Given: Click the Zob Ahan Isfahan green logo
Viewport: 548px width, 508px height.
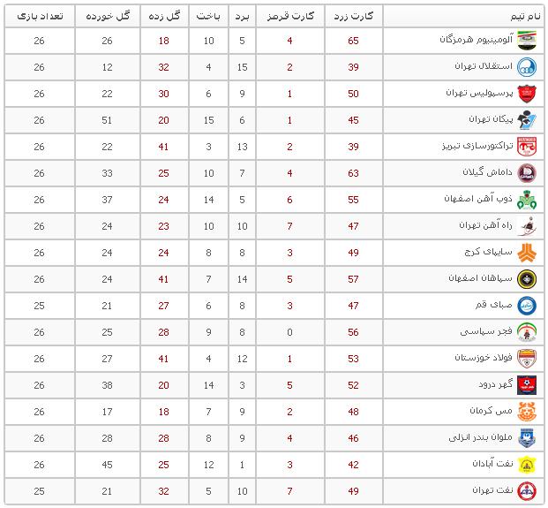Looking at the screenshot, I should (527, 200).
